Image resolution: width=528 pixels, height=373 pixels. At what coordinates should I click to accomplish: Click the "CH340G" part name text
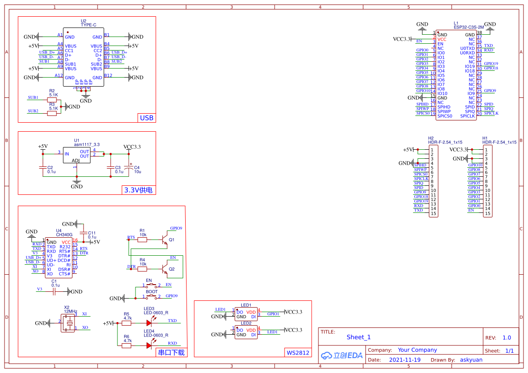64,235
